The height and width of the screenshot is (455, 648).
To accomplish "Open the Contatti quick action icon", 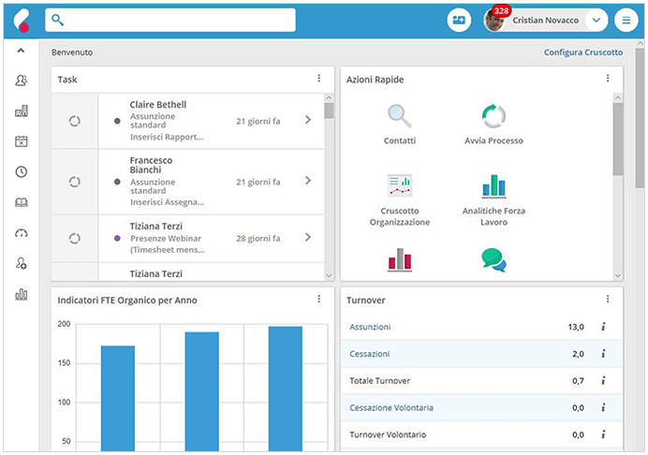I will click(400, 117).
